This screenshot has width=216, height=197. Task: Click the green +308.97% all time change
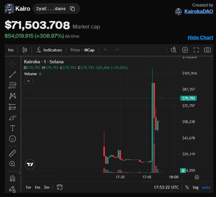[x=49, y=36]
